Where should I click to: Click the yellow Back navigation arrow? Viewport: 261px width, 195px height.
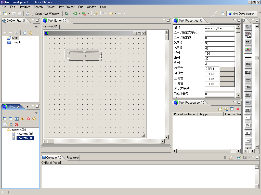coord(111,13)
